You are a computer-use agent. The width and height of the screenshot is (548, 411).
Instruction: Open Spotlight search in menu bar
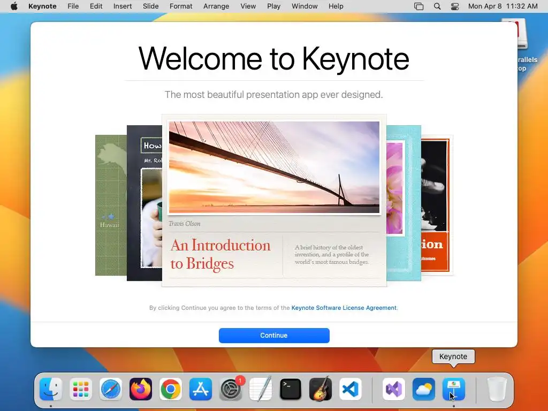click(437, 6)
